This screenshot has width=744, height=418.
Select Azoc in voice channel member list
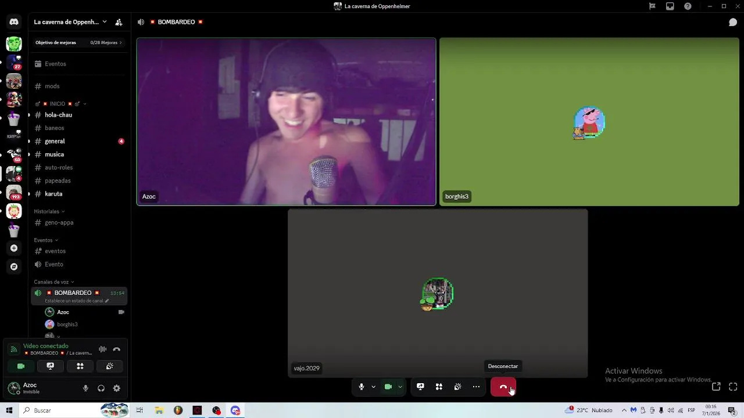click(x=85, y=312)
